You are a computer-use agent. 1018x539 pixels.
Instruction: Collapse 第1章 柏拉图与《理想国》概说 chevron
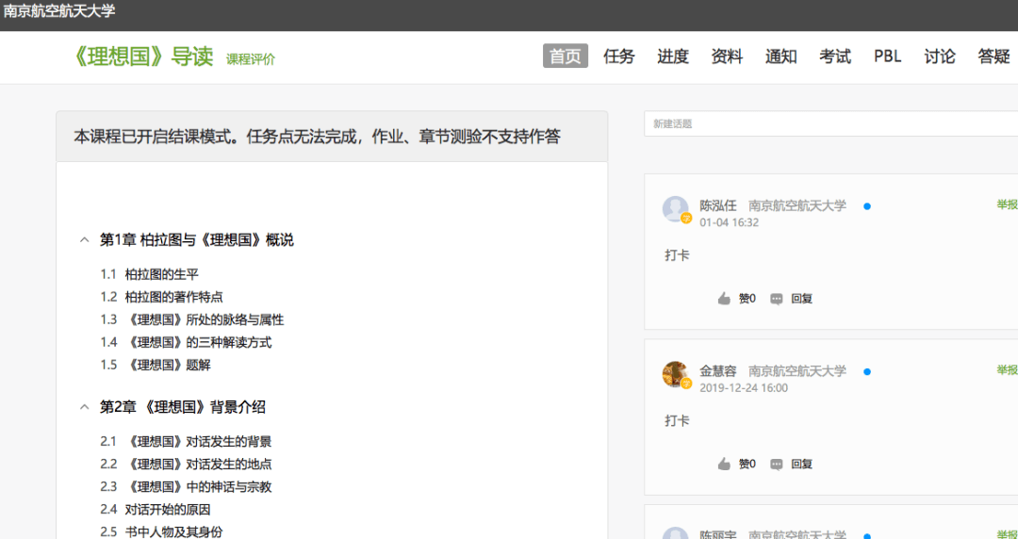pos(84,240)
